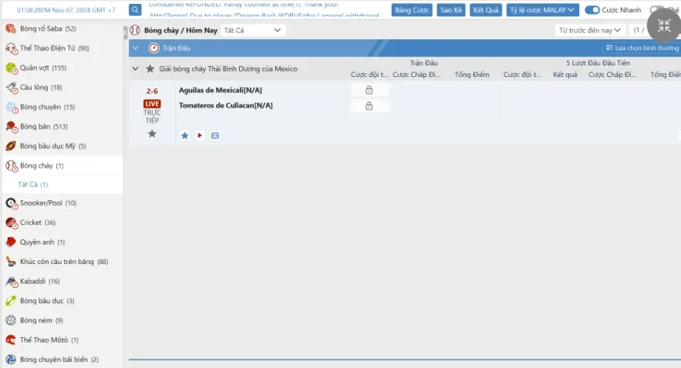Click locked odds for Aguilas de Mexicali
Image resolution: width=681 pixels, height=368 pixels.
pos(369,90)
